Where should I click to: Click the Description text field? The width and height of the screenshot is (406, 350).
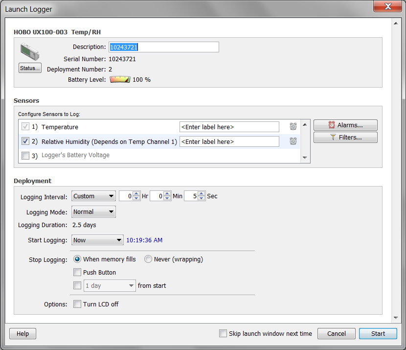coord(163,47)
